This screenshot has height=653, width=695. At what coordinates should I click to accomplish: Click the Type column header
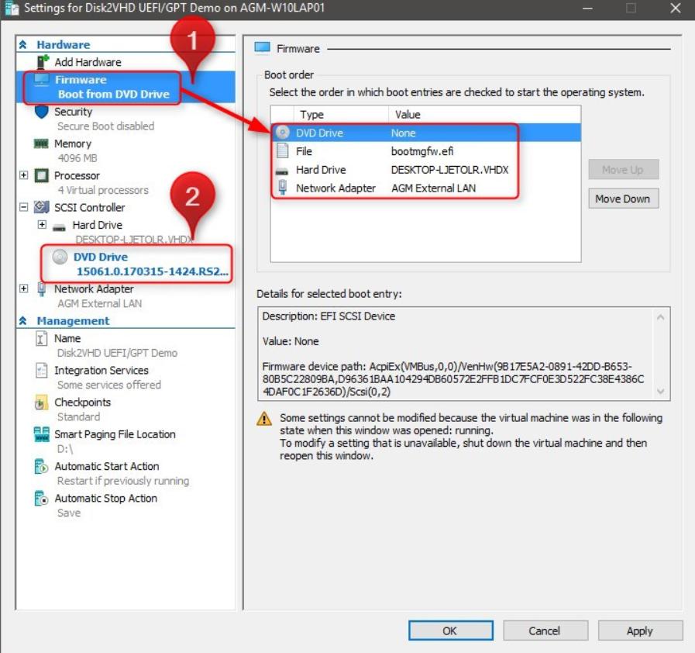[x=341, y=115]
